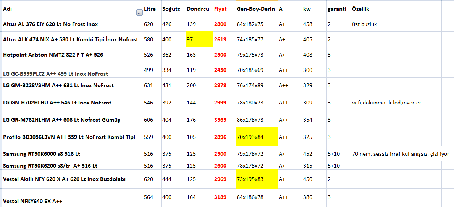Image resolution: width=454 pixels, height=207 pixels.
Task: Select dimension cell 78x178x72
Action: point(257,165)
